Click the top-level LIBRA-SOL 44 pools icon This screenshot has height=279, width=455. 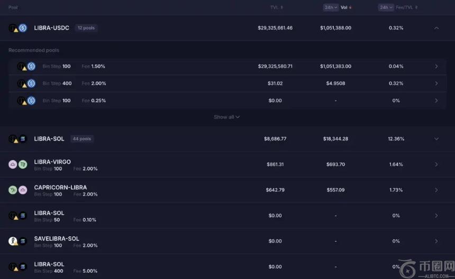(x=18, y=139)
